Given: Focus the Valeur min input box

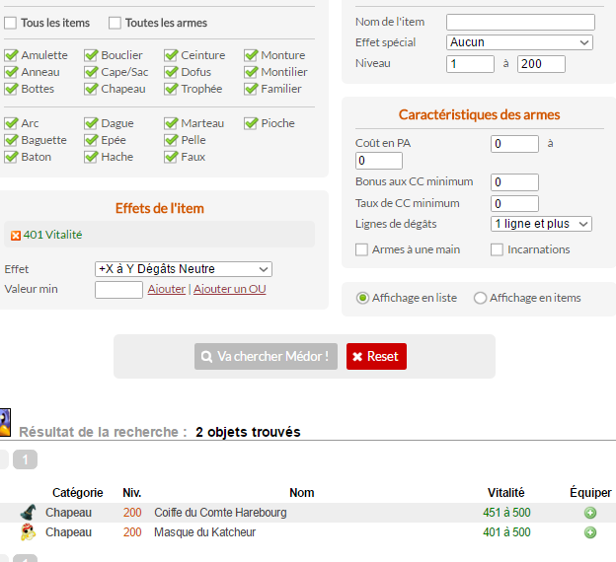Looking at the screenshot, I should 119,289.
